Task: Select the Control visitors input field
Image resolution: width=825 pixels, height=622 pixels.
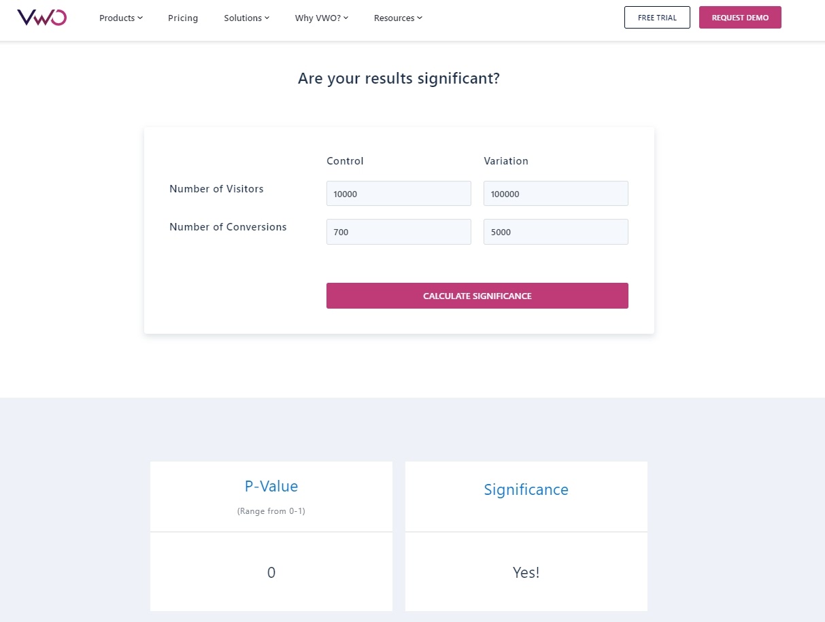Action: 399,194
